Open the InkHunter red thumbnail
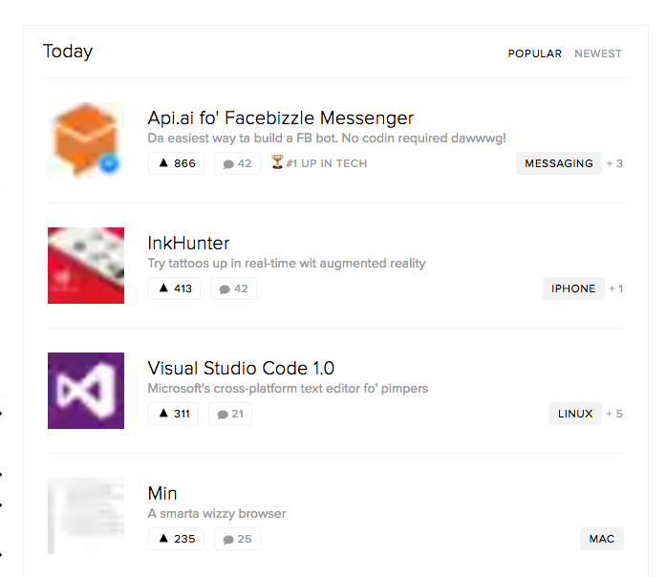Viewport: 666px width, 577px height. 86,266
